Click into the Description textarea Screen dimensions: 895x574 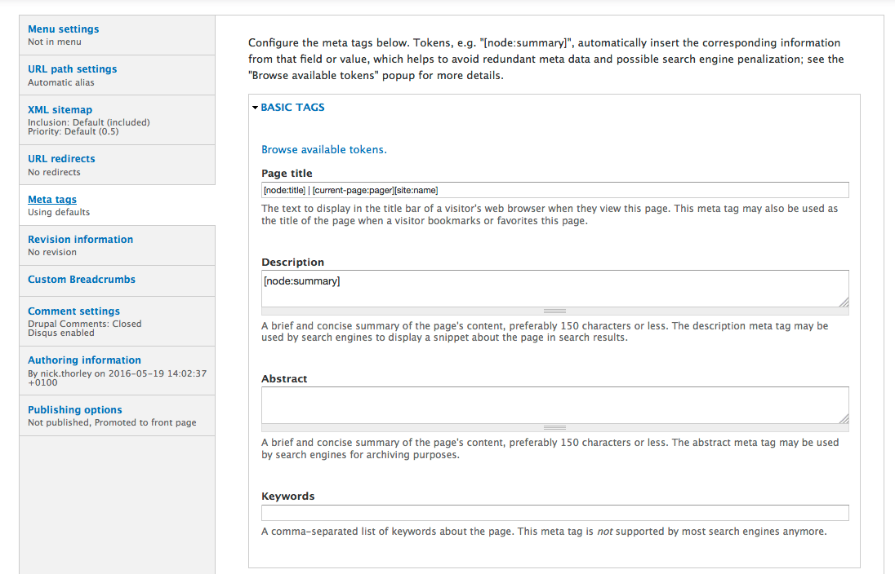coord(554,289)
